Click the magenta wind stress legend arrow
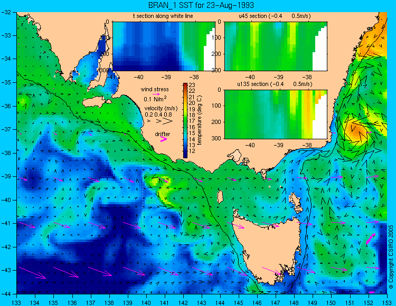Image resolution: width=396 pixels, height=306 pixels. 157,94
